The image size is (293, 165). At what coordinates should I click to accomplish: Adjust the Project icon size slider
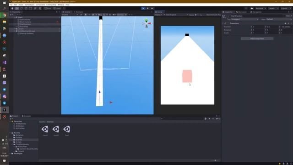[x=215, y=160]
